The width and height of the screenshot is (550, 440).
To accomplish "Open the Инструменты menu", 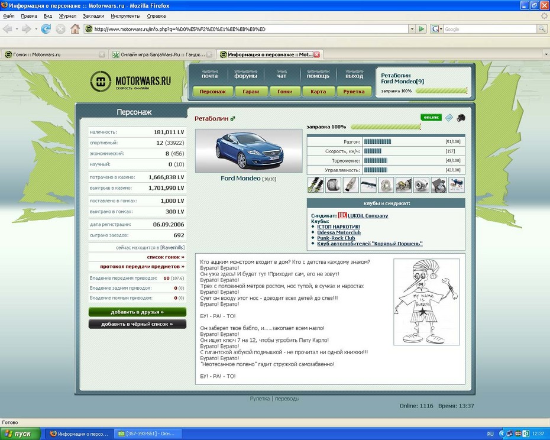I will tap(125, 16).
